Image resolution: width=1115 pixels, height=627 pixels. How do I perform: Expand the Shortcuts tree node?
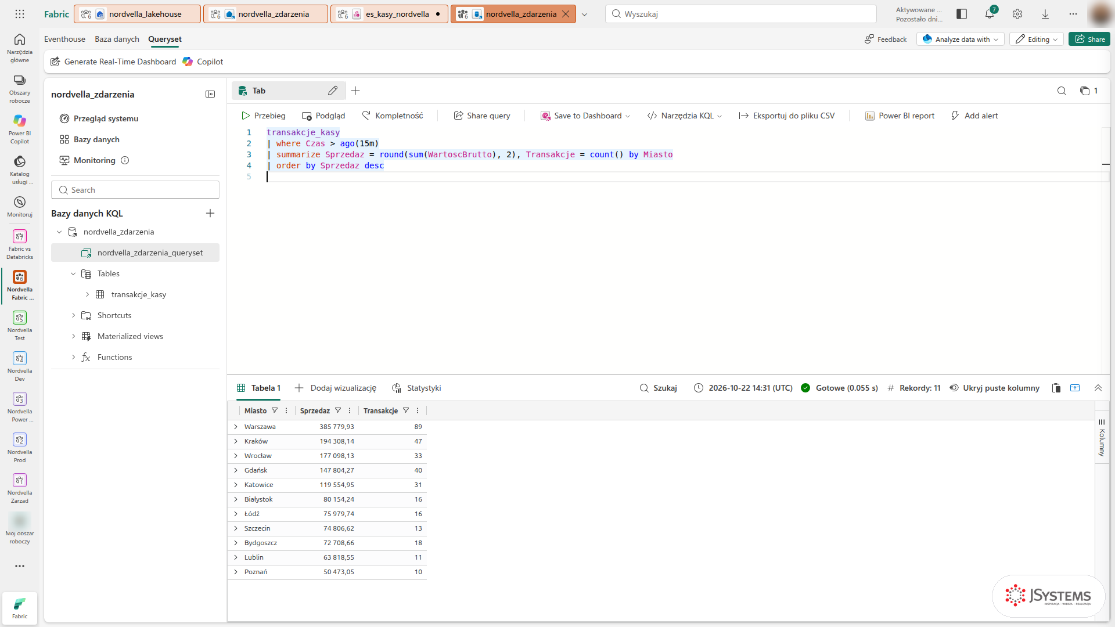pyautogui.click(x=73, y=315)
